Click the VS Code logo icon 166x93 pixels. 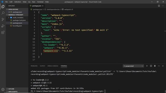(x=2, y=2)
